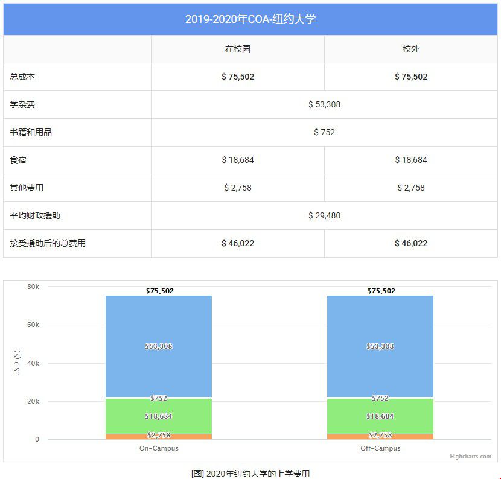Click the 校外 $ 18,684 room and board cell
Viewport: 501px width, 479px height.
tap(411, 160)
